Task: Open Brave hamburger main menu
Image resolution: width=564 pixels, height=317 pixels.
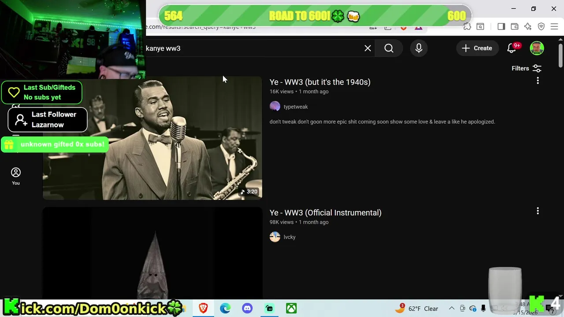Action: coord(554,27)
